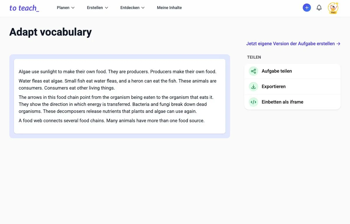Click the Adapt vocabulary heading
The image size is (350, 224).
(50, 32)
